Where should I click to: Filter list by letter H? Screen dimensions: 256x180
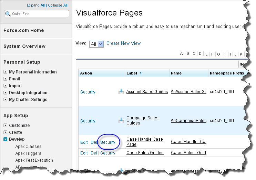(225, 54)
